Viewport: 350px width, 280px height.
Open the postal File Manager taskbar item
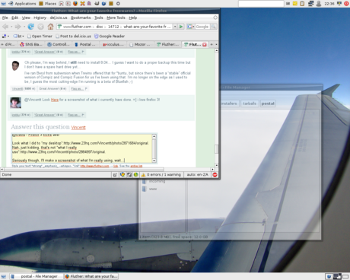37,276
